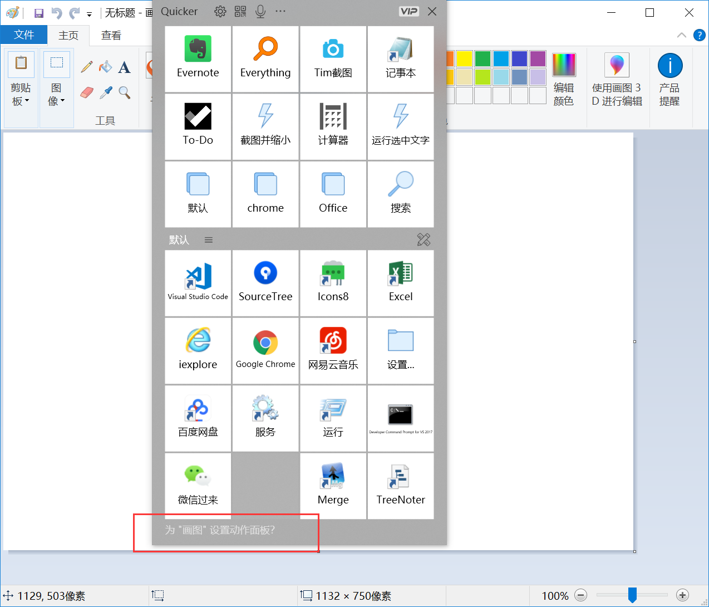
Task: Pick the yellow color swatch
Action: (464, 58)
